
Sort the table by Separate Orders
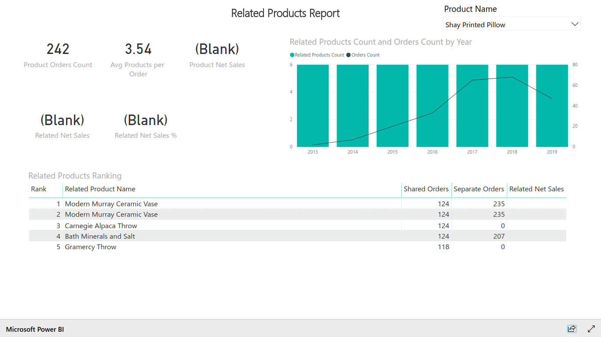[479, 189]
